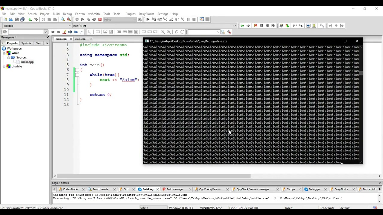Abort the build with red X icon
The width and height of the screenshot is (383, 215).
[100, 19]
